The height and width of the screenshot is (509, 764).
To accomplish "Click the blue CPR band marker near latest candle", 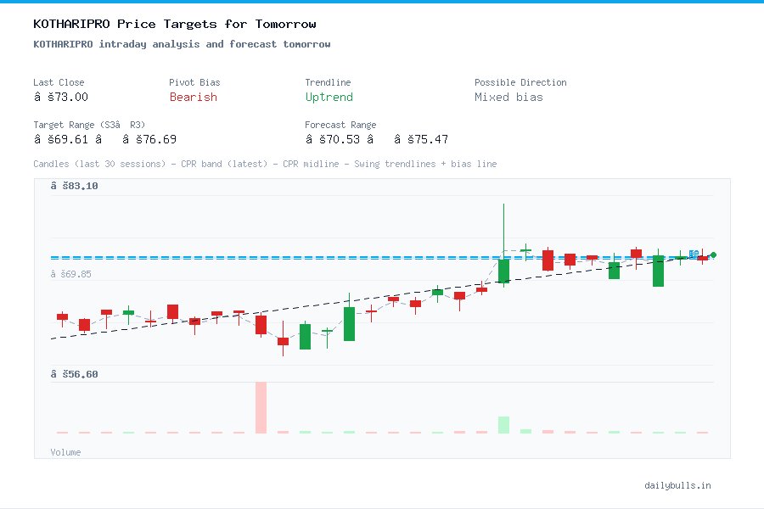I will point(692,253).
